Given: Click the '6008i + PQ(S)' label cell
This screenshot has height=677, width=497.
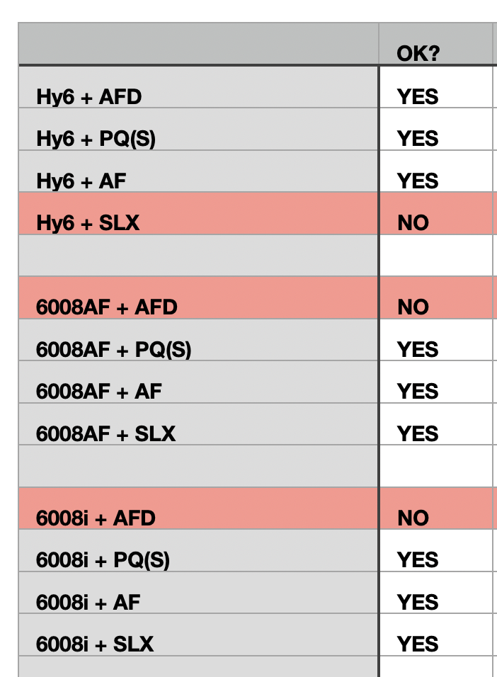Looking at the screenshot, I should pyautogui.click(x=198, y=560).
